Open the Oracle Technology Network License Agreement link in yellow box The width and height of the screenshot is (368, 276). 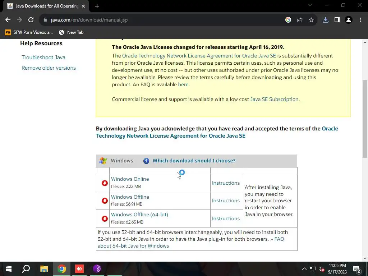click(x=199, y=56)
